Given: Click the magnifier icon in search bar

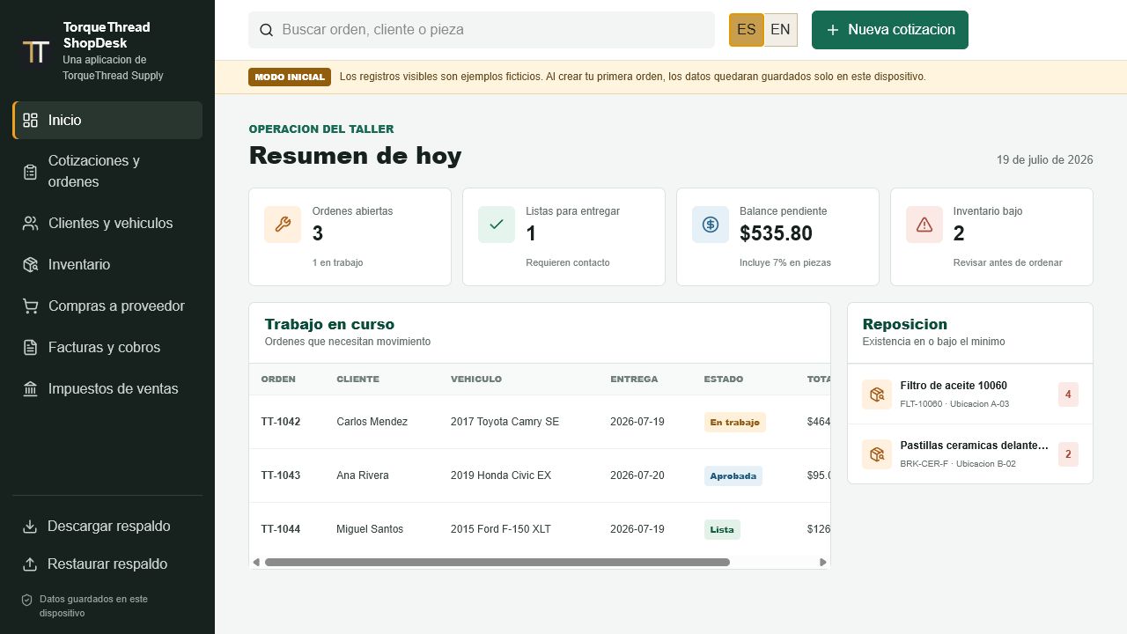Looking at the screenshot, I should pos(266,30).
